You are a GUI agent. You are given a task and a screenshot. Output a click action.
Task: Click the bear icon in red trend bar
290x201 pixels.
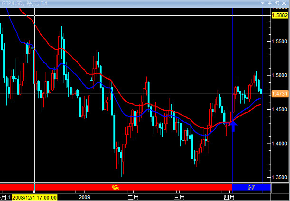pos(115,187)
